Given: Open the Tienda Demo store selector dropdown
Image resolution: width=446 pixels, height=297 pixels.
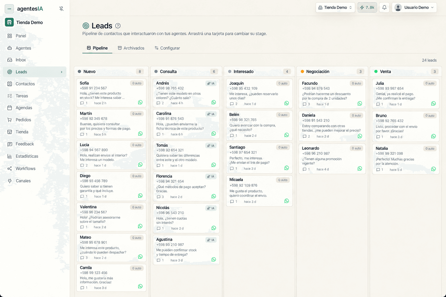Looking at the screenshot, I should (335, 8).
